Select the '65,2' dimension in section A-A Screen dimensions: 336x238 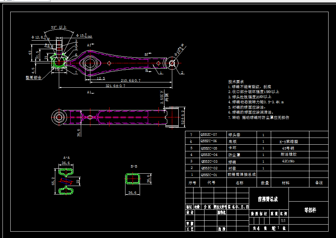point(53,181)
